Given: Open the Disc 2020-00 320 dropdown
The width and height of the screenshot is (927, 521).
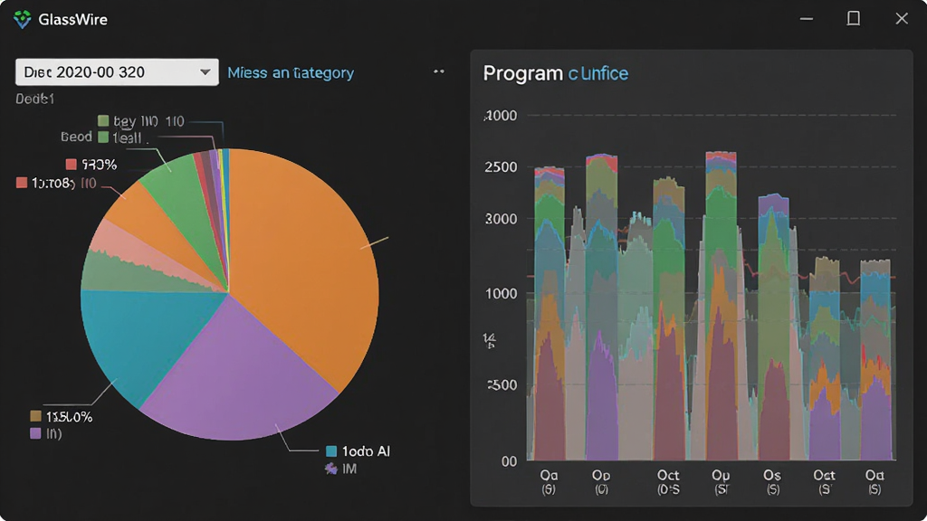Looking at the screenshot, I should 117,72.
